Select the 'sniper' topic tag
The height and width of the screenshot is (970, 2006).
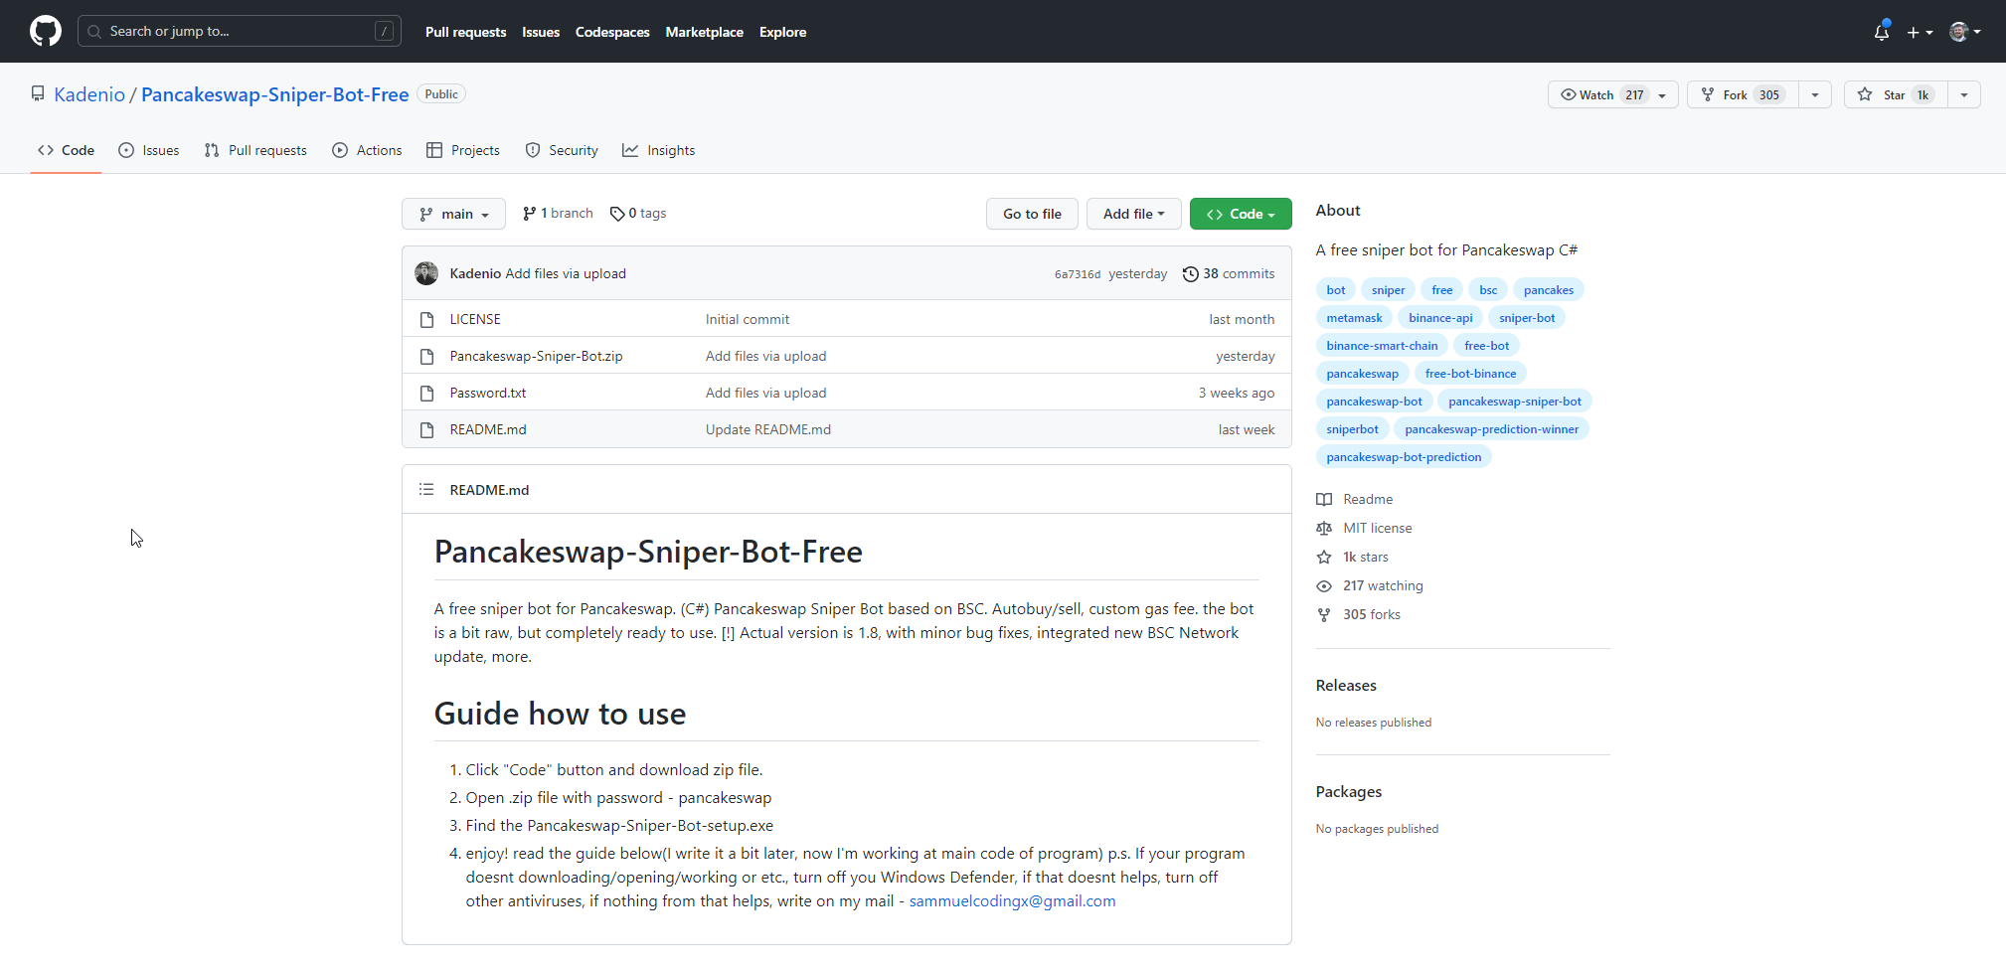(x=1388, y=290)
